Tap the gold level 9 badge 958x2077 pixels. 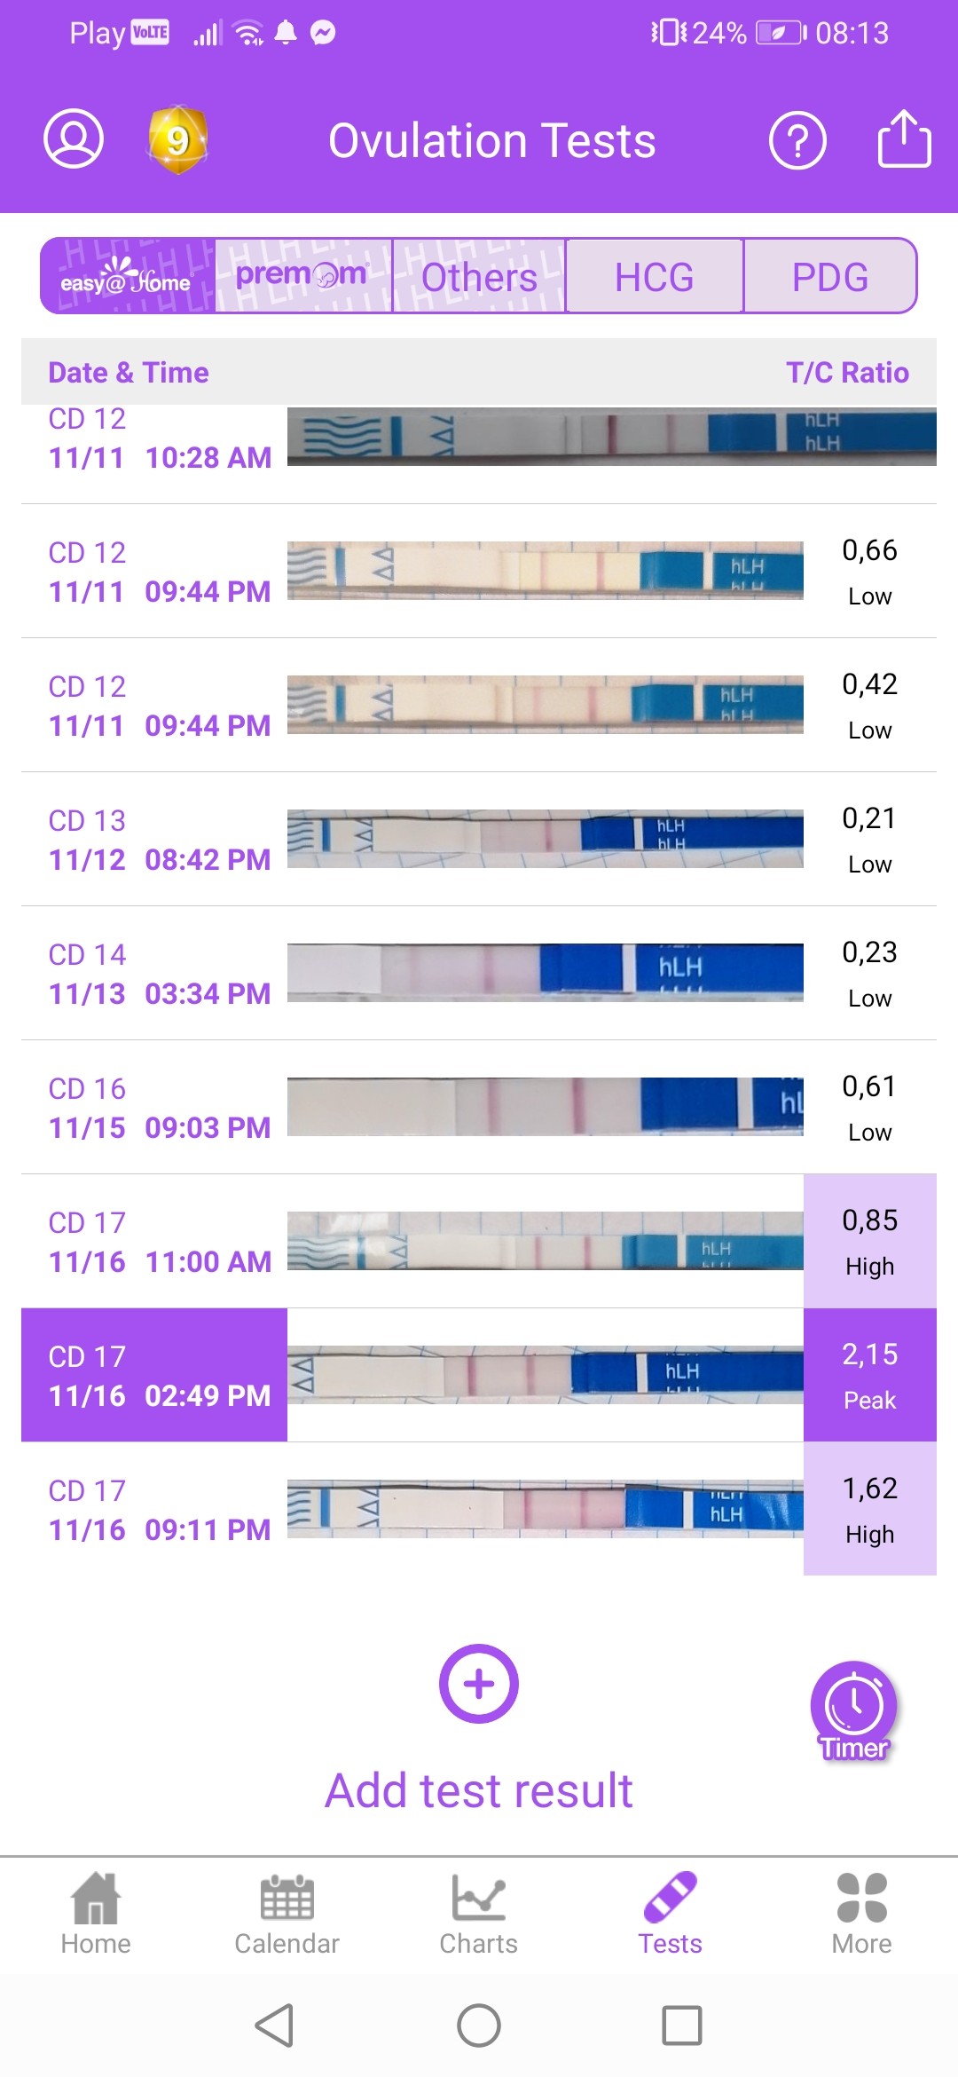(178, 139)
